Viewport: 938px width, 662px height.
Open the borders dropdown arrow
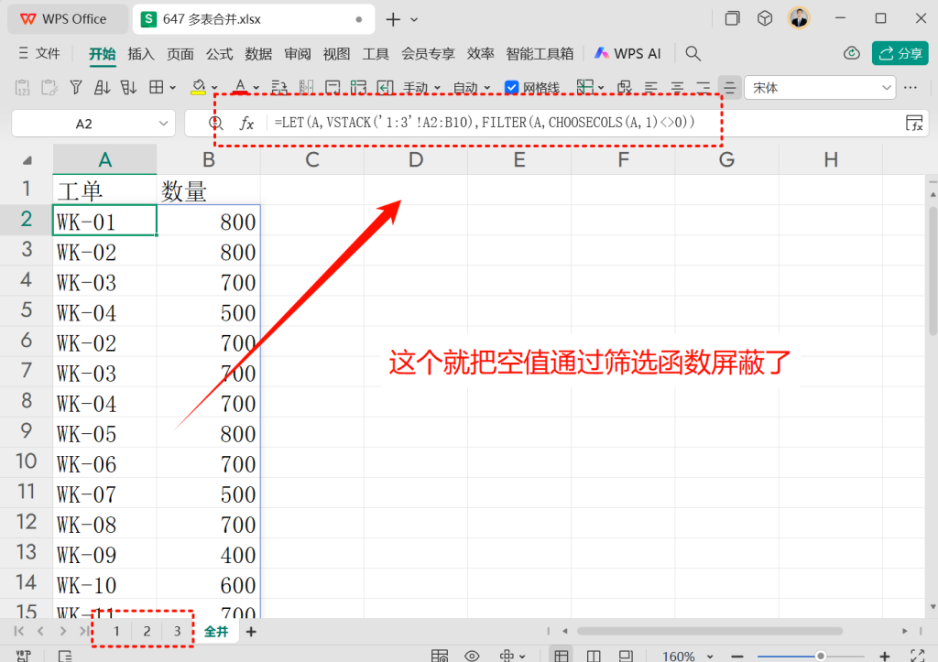(x=173, y=88)
